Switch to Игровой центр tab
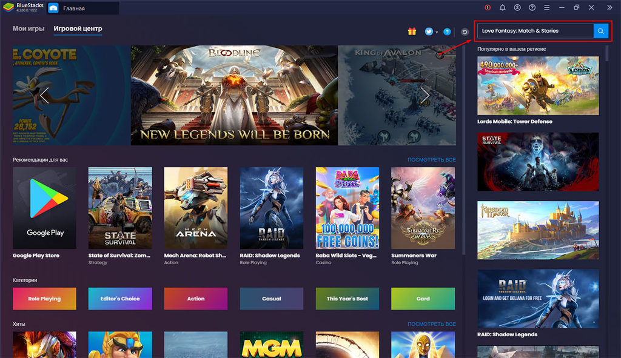The image size is (621, 358). pyautogui.click(x=78, y=29)
